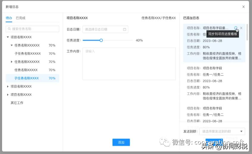Viewport: 252px width, 154px height.
Task: Click the 40% progress value
Action: [x=139, y=40]
